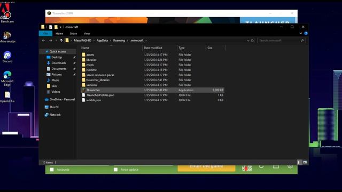
Task: Open Network in navigation pane
Action: point(52,115)
